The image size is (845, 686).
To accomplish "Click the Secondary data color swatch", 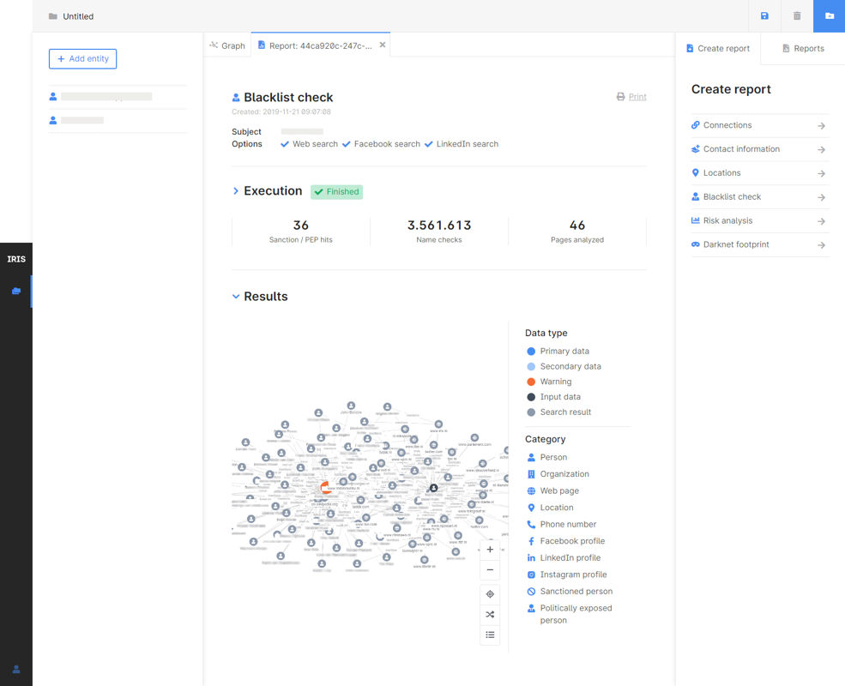I will [531, 367].
